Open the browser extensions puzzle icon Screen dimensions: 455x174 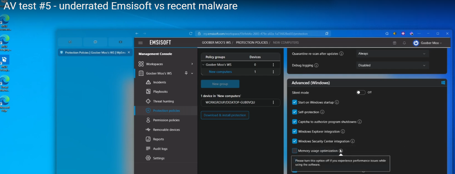pos(387,33)
